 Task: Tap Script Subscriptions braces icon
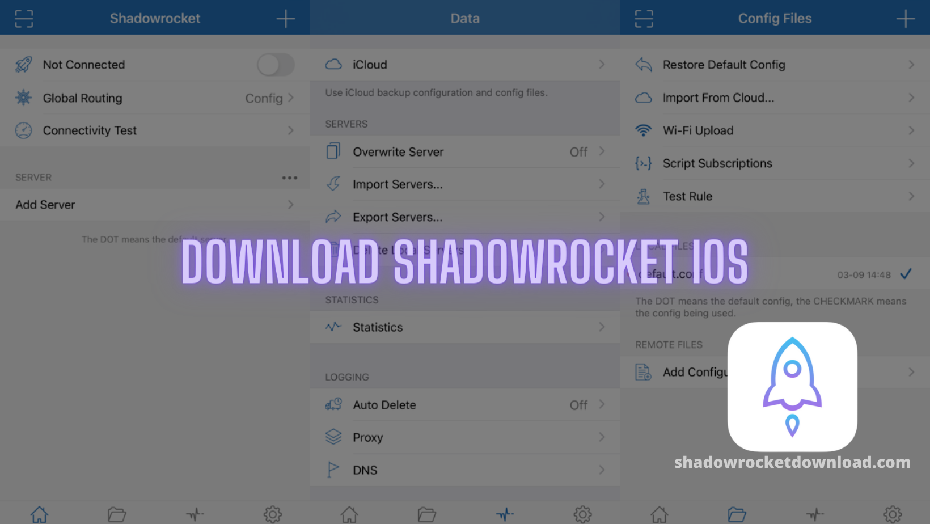click(x=644, y=163)
